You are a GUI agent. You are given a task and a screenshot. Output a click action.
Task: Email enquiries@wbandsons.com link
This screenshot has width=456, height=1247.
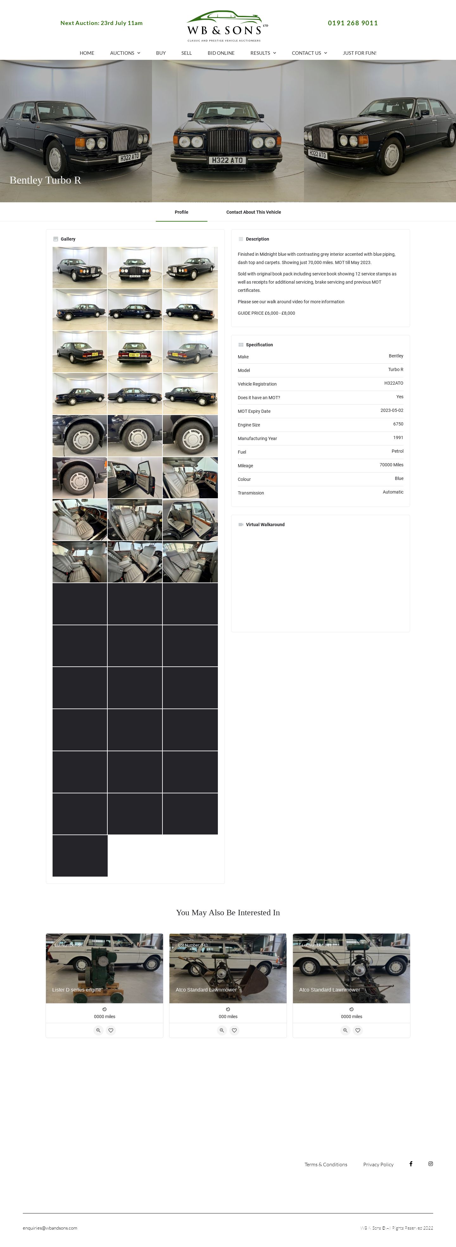point(50,1228)
